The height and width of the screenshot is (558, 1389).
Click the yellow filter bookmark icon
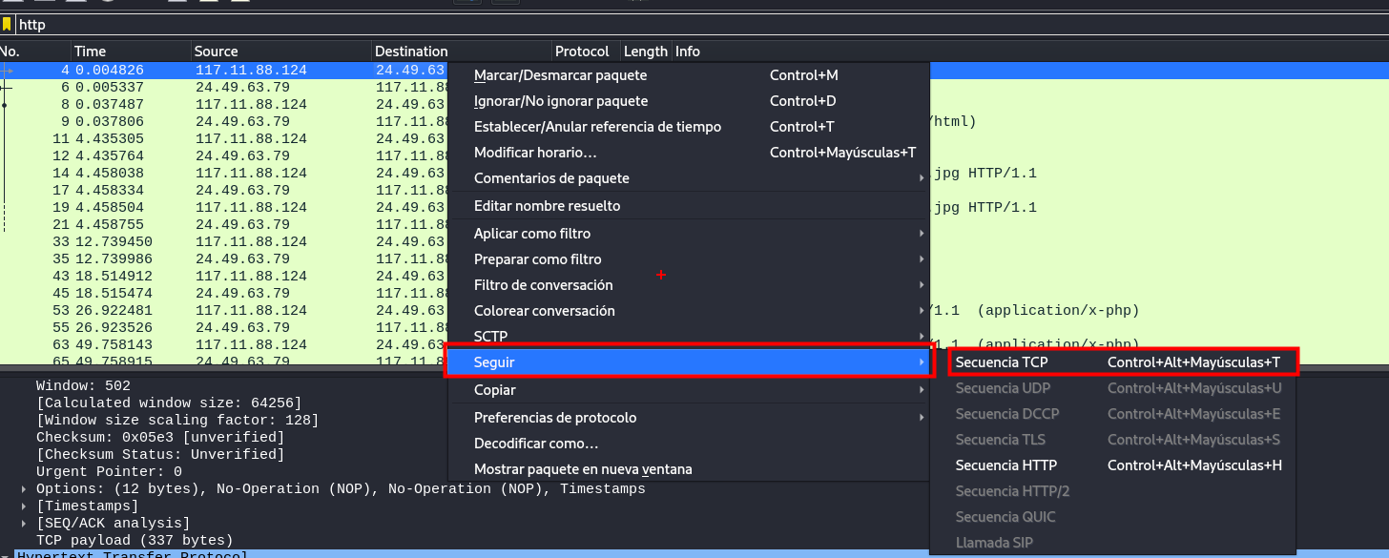(x=7, y=25)
